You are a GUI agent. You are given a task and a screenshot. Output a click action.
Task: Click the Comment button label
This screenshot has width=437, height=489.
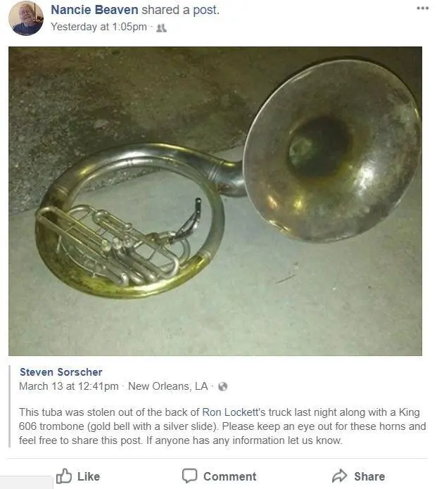click(230, 476)
